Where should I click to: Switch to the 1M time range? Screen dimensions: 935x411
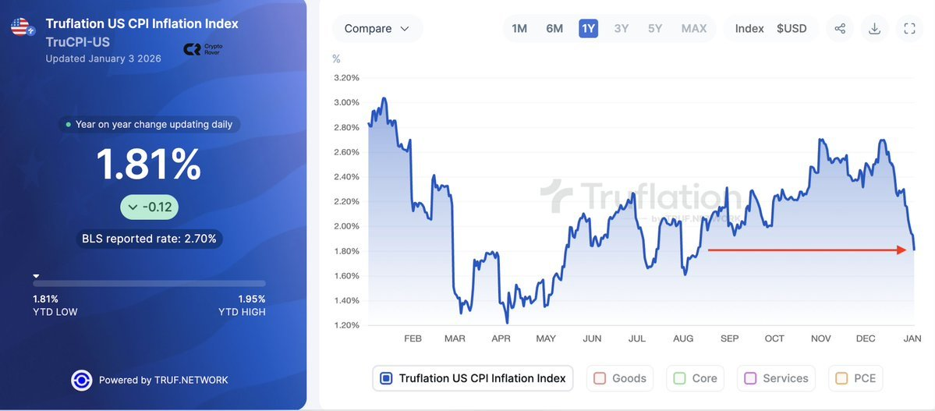pyautogui.click(x=519, y=29)
